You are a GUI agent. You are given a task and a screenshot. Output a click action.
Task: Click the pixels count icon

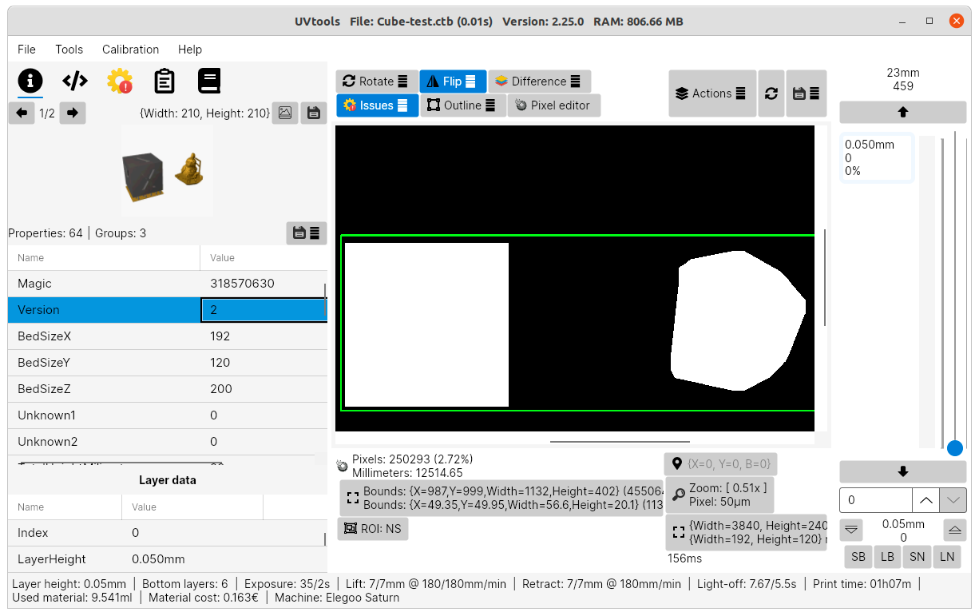coord(343,465)
